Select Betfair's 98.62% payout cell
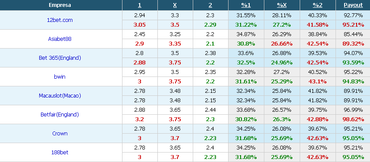Viewport: 370px width, 162px height. pyautogui.click(x=353, y=119)
